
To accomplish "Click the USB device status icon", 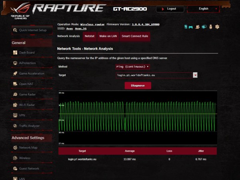I will click(211, 27).
